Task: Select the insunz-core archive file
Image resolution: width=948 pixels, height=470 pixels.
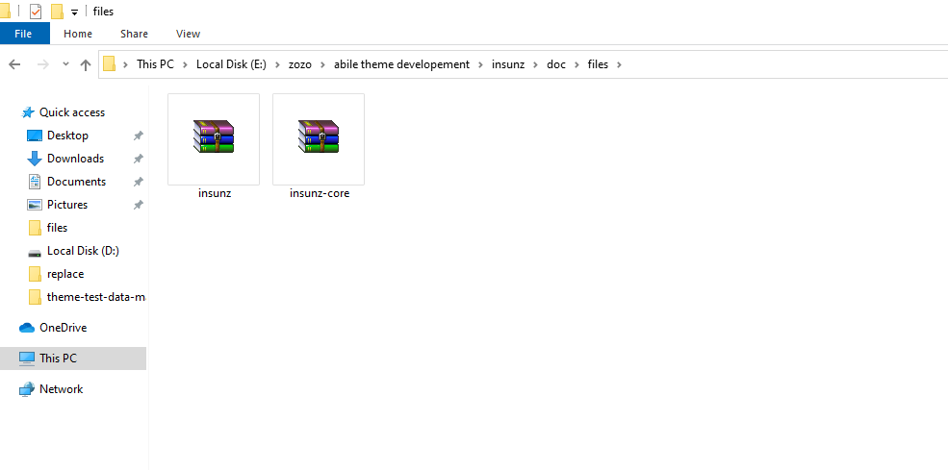Action: point(319,138)
